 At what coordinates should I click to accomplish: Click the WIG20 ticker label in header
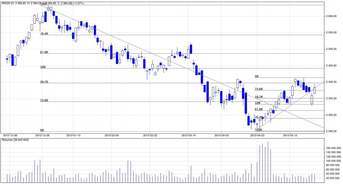point(5,3)
